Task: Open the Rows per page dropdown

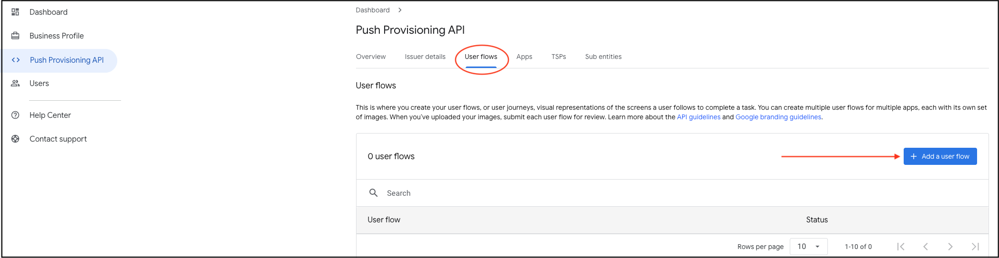Action: coord(808,247)
